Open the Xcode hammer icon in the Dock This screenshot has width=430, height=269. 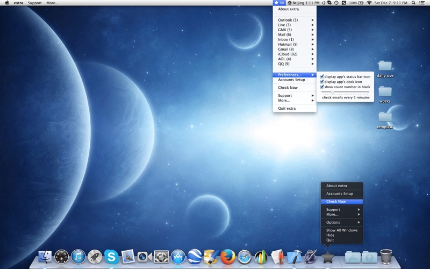point(294,257)
